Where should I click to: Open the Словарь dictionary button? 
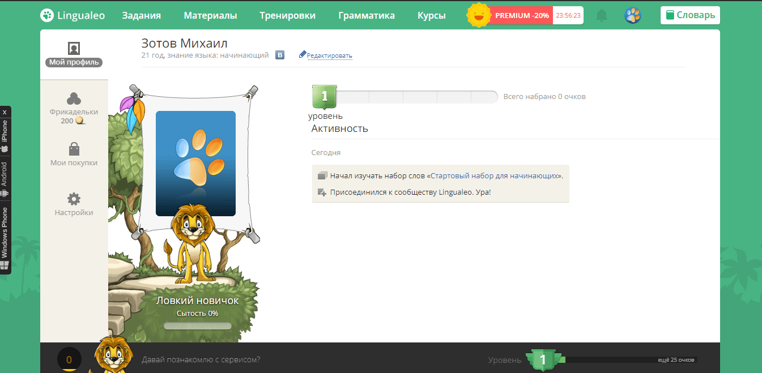(x=690, y=15)
